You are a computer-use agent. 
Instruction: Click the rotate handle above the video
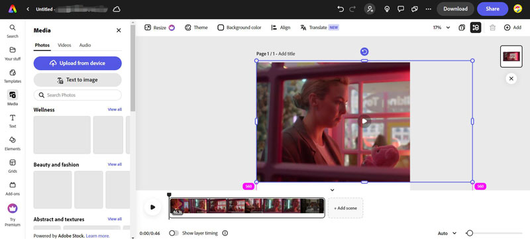point(364,52)
